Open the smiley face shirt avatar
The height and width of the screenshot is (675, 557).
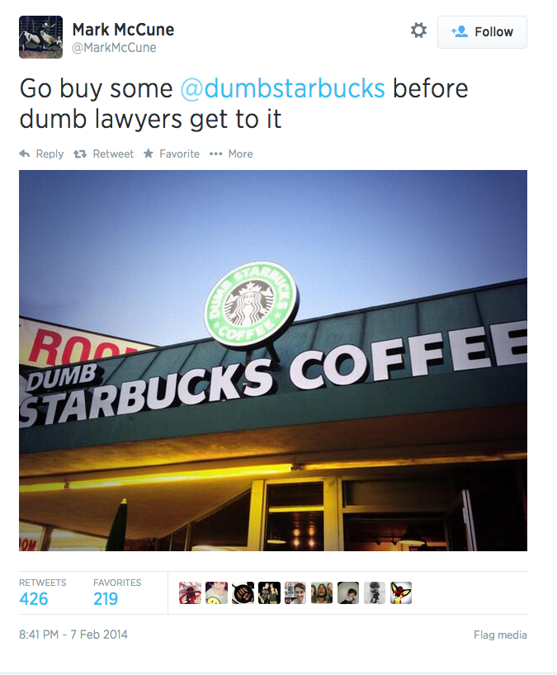[x=216, y=592]
